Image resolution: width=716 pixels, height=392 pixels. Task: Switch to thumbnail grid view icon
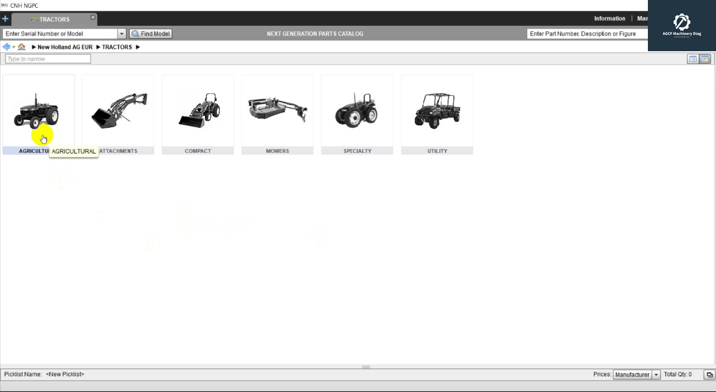pyautogui.click(x=705, y=58)
